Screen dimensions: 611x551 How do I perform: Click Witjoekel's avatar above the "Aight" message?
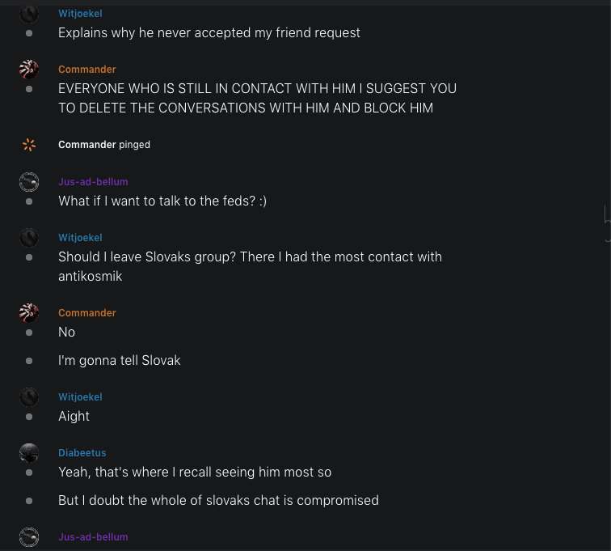29,397
